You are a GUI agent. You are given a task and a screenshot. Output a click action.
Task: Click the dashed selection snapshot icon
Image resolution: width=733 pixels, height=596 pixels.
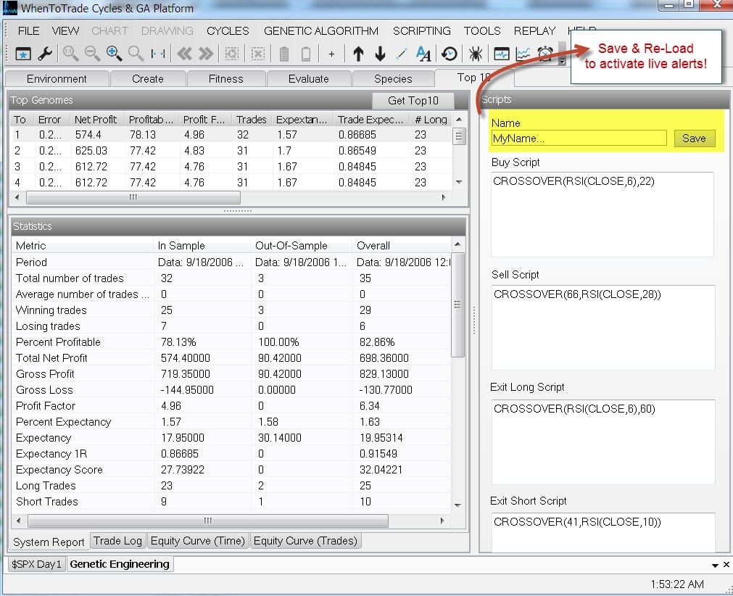click(x=232, y=54)
